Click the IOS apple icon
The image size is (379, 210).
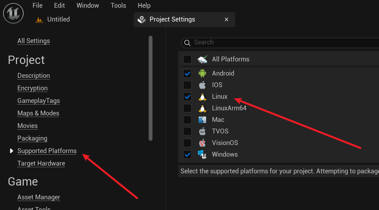(202, 85)
